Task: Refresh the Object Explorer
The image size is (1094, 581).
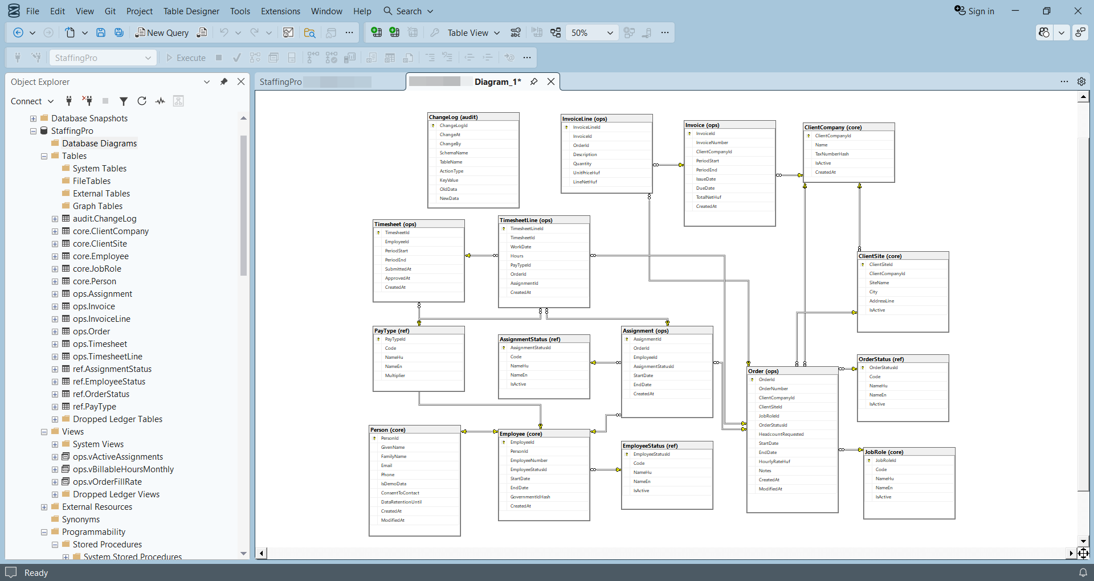Action: pos(142,101)
